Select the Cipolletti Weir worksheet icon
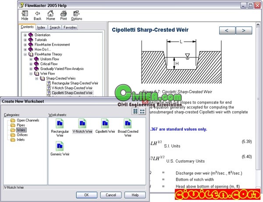The image size is (263, 202). tap(105, 124)
